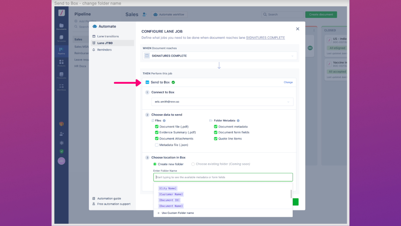Click Create document button
The width and height of the screenshot is (401, 226).
pos(321,14)
